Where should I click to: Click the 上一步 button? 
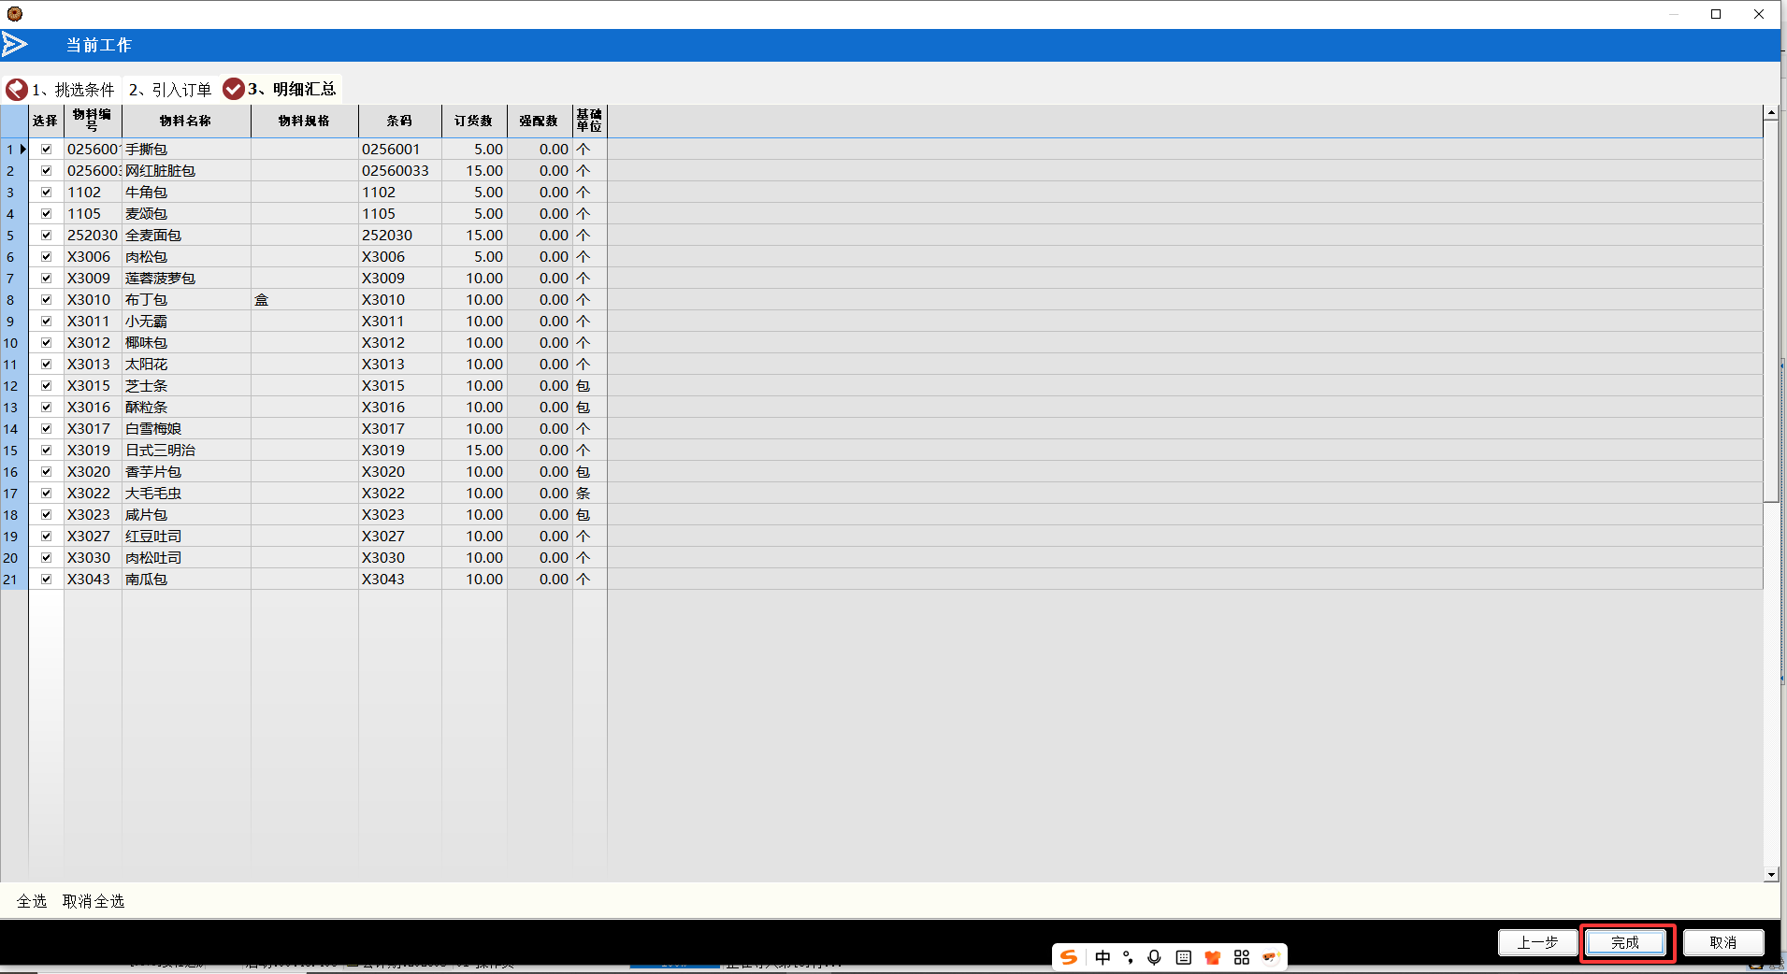1537,942
